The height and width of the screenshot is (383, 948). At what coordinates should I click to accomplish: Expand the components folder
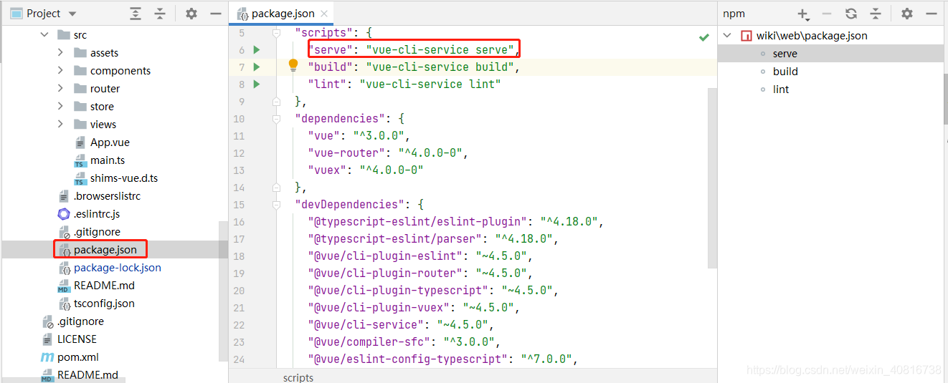(x=61, y=71)
